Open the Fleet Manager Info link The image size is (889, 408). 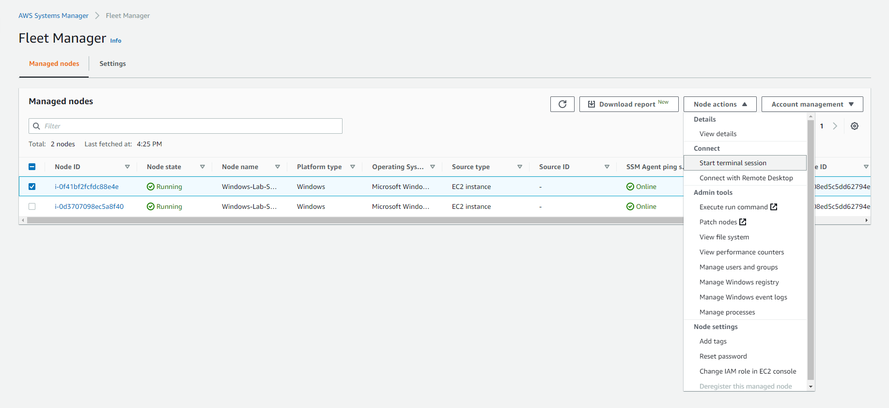[116, 41]
